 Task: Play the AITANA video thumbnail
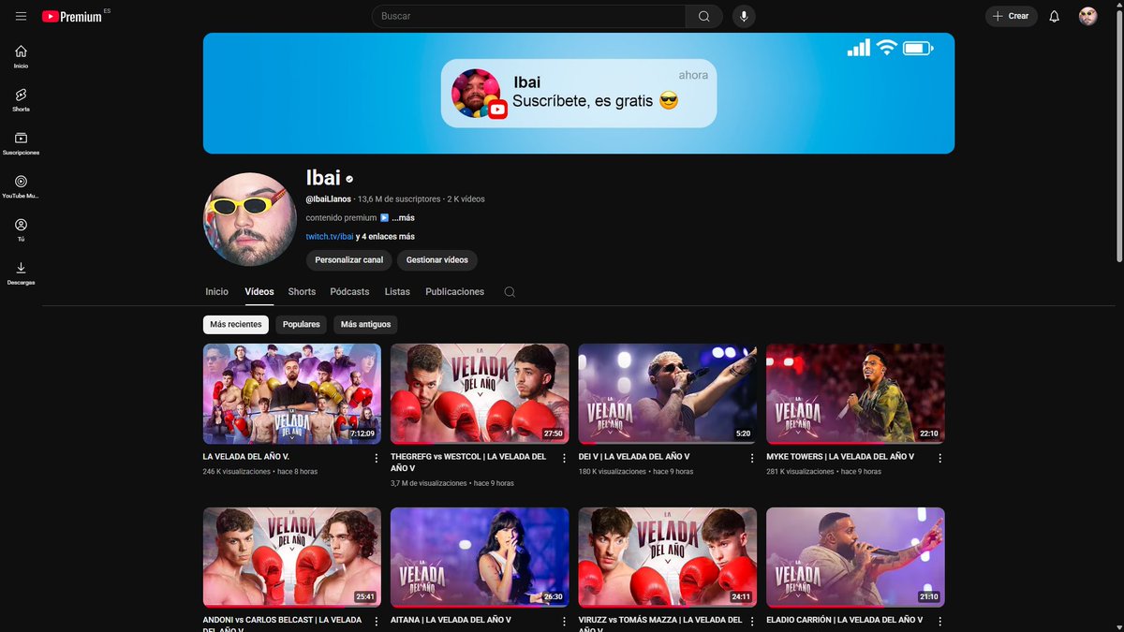point(480,557)
